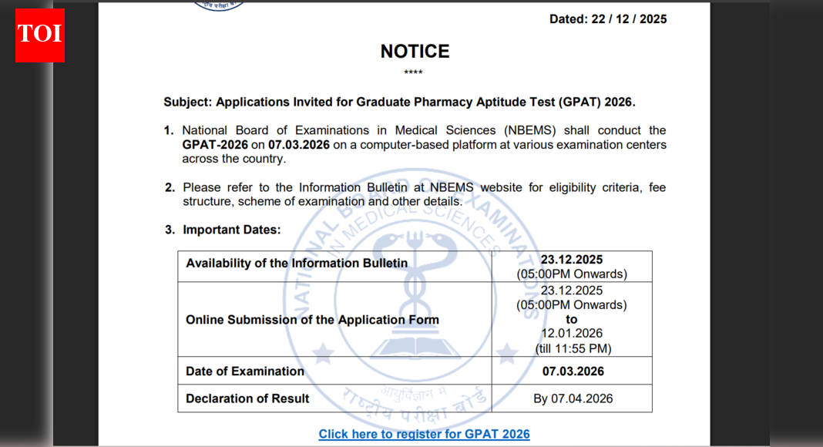The width and height of the screenshot is (823, 447).
Task: Click the red TOI logo
Action: tap(39, 34)
